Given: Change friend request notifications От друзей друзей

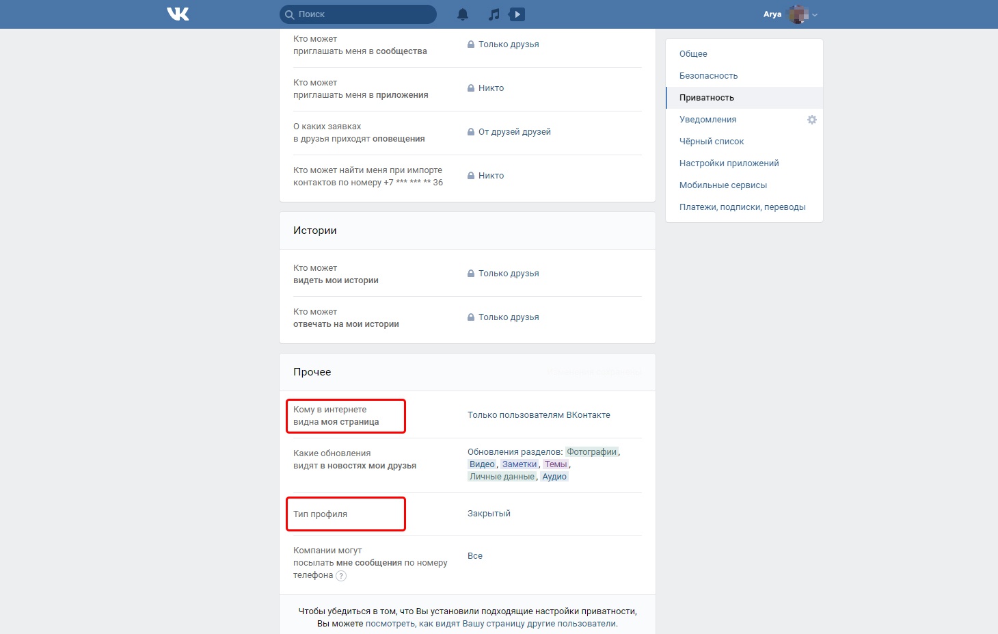Looking at the screenshot, I should pos(514,132).
